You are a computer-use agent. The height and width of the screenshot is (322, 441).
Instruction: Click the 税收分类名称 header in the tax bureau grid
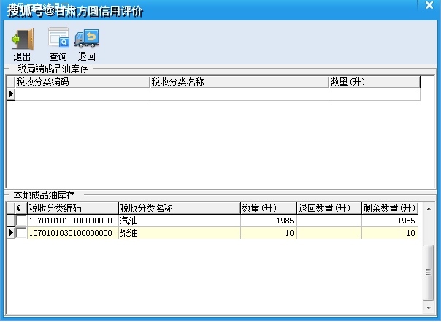click(x=239, y=83)
